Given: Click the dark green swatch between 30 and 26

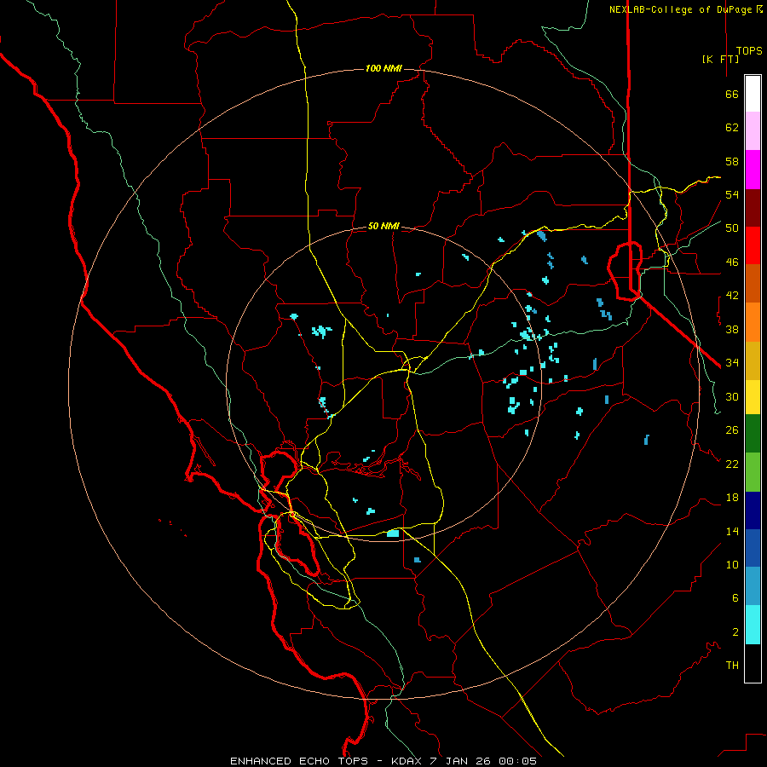Looking at the screenshot, I should pyautogui.click(x=753, y=434).
